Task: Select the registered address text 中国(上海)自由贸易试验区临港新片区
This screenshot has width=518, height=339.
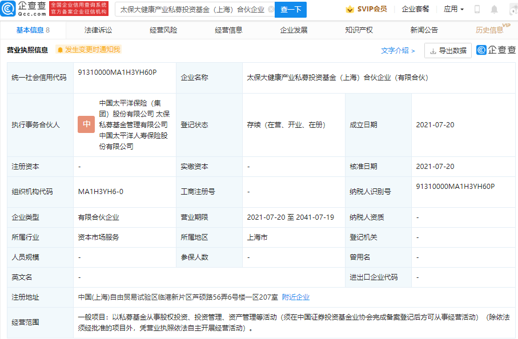Action: (135, 297)
